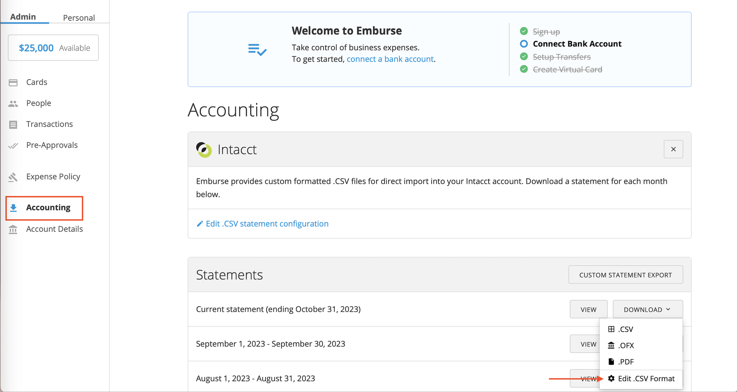Open Account Details via the bank icon
The width and height of the screenshot is (737, 392).
[14, 229]
